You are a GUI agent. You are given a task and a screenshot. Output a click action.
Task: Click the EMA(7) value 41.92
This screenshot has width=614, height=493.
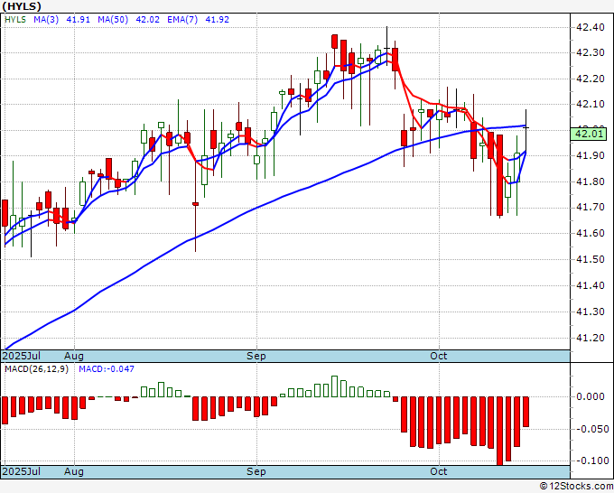pos(218,20)
